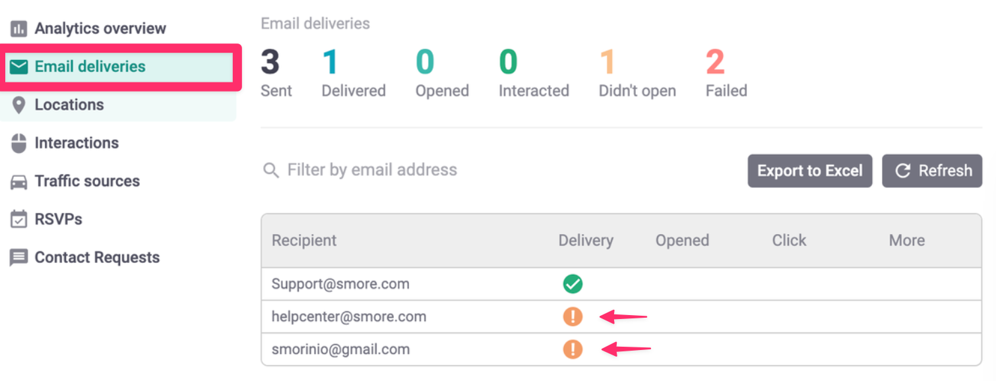
Task: Click failed warning icon for helpcenter@smore.com
Action: point(573,316)
